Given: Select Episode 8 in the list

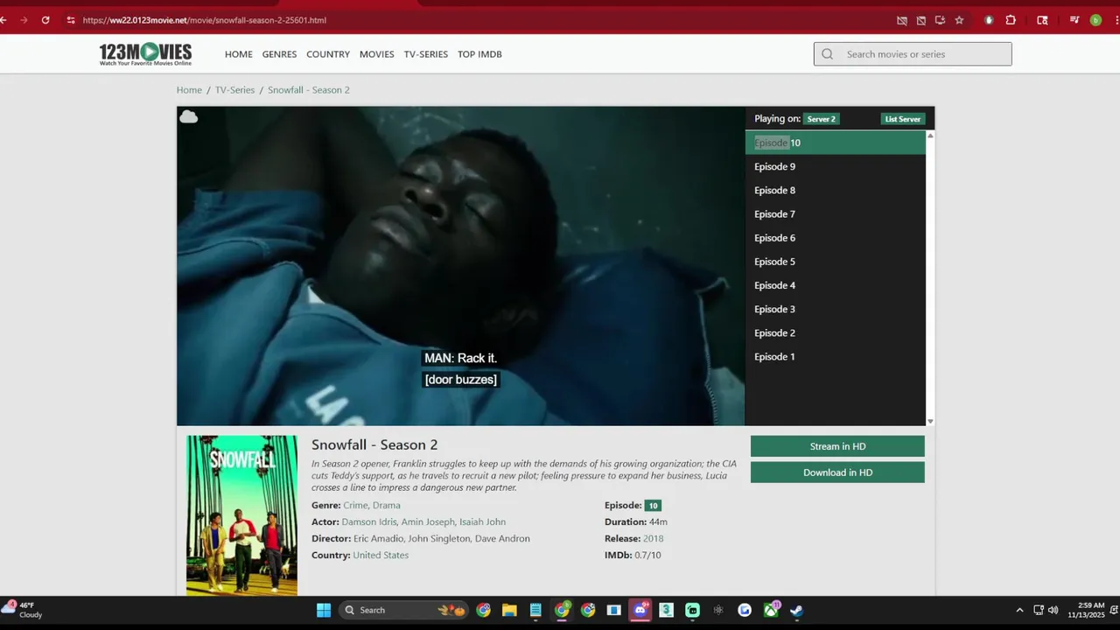Looking at the screenshot, I should (835, 190).
